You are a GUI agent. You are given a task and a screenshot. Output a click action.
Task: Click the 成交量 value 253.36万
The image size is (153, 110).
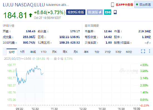[29, 37]
